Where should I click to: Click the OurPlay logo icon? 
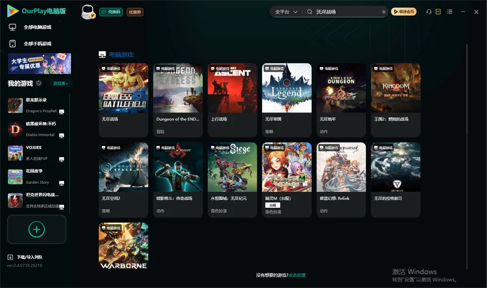pyautogui.click(x=13, y=11)
